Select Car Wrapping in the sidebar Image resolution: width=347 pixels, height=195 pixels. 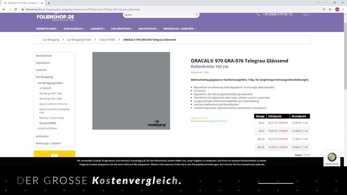44,77
